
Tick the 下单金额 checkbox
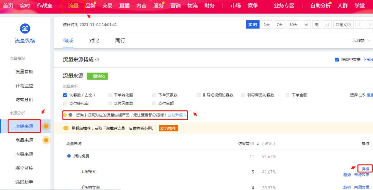click(287, 95)
